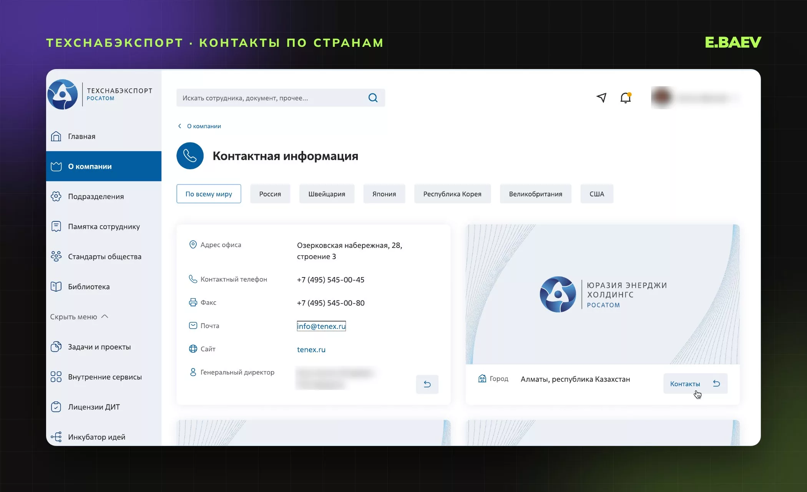Click the phone number +7 (495) 545-00-45
Image resolution: width=807 pixels, height=492 pixels.
tap(330, 279)
